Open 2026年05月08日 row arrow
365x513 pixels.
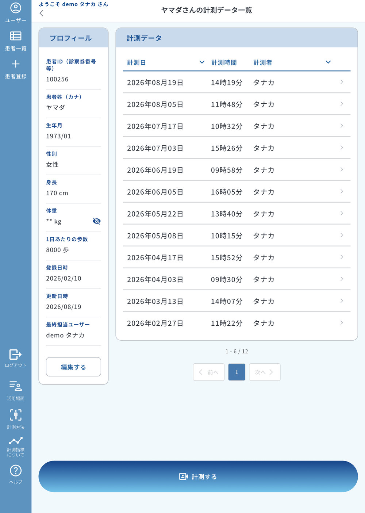[x=342, y=236]
